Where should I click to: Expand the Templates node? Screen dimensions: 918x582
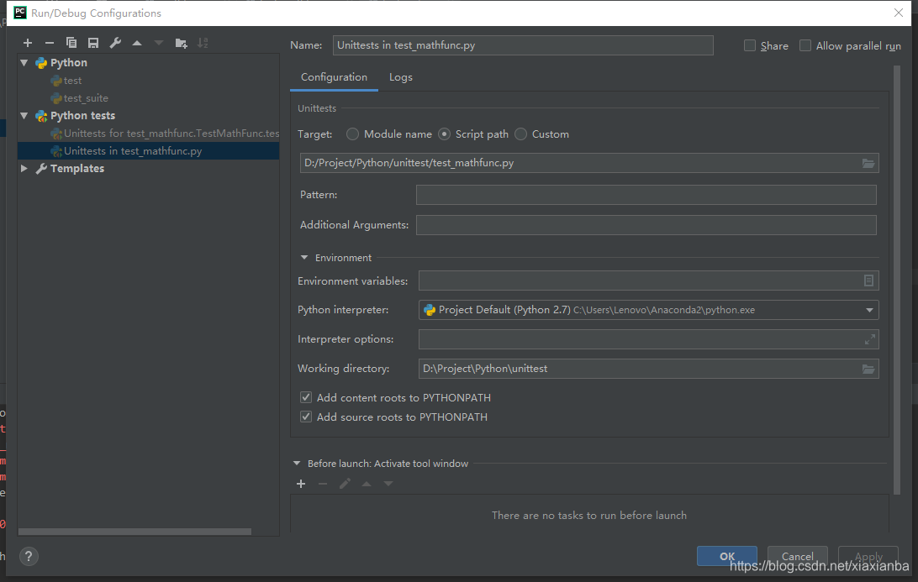24,169
